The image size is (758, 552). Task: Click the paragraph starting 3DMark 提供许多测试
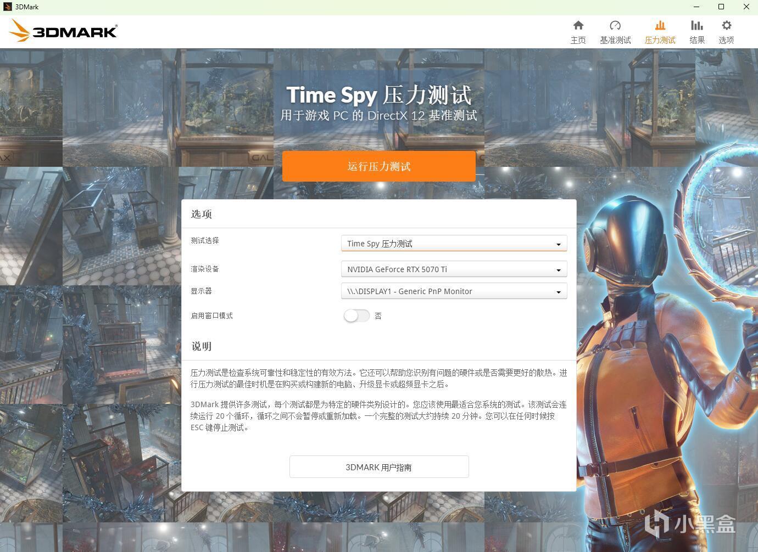tap(379, 416)
